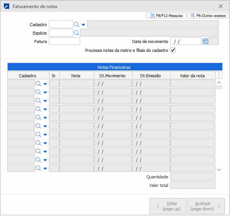Click the Voltar (page up) button

168,206
